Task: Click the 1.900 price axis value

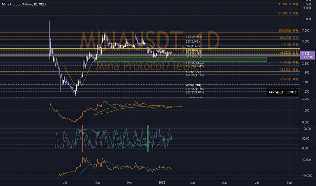Action: [x=306, y=73]
